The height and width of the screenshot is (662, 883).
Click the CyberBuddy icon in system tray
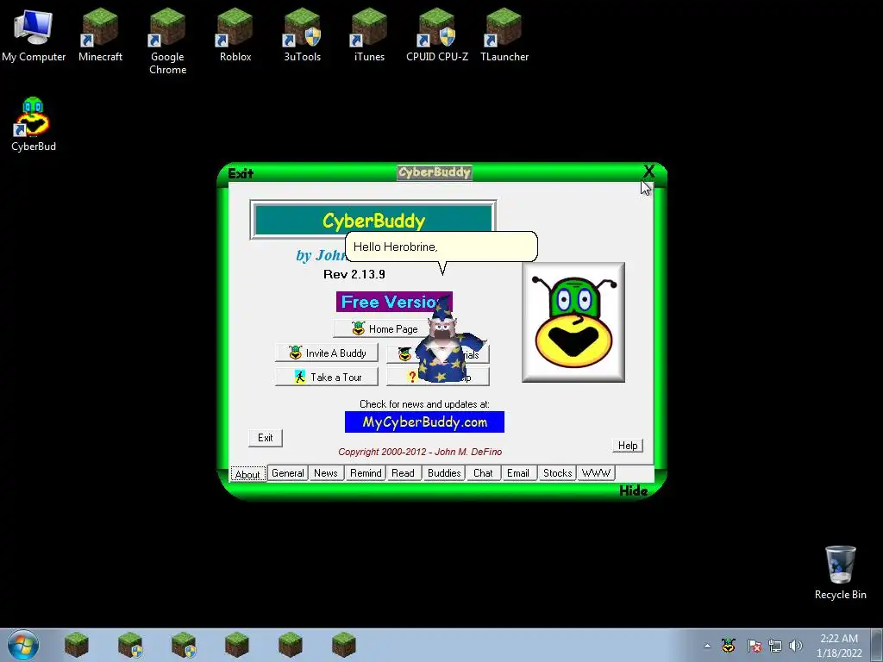tap(729, 645)
